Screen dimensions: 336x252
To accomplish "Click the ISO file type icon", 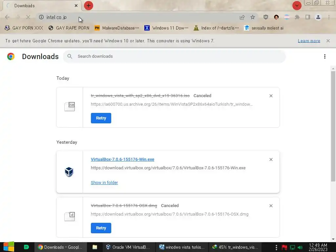I will click(x=70, y=107).
